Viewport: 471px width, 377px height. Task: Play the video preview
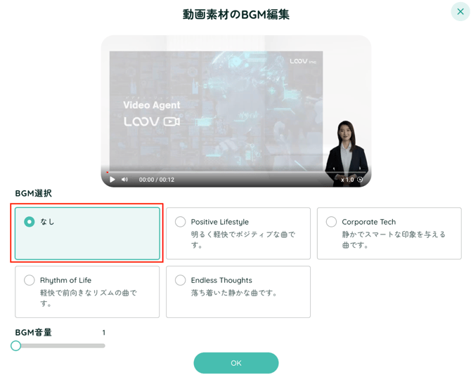click(x=112, y=180)
